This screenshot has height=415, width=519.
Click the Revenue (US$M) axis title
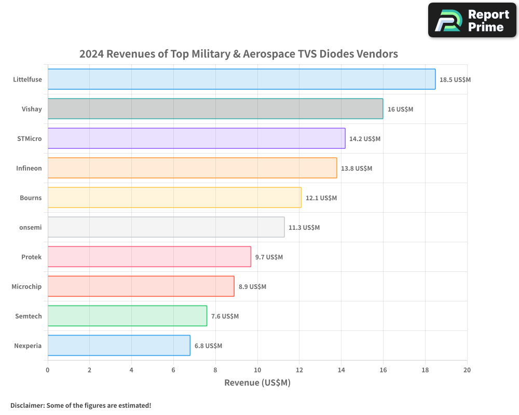click(257, 382)
